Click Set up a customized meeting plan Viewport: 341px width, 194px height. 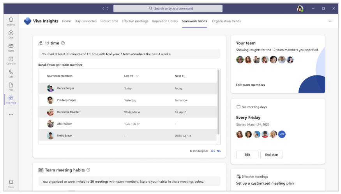point(265,184)
